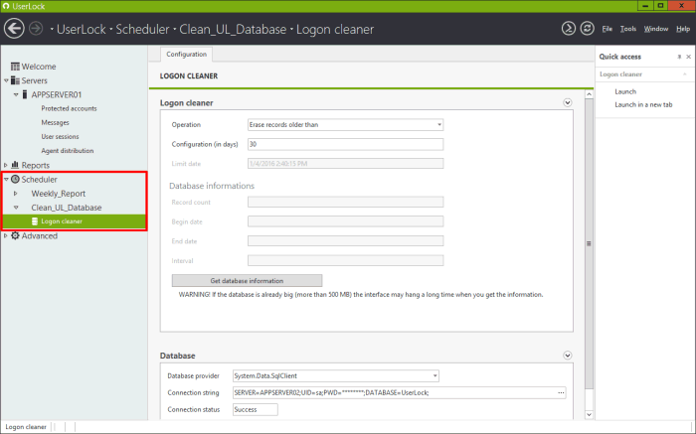Click the Scheduler clock icon
The width and height of the screenshot is (696, 434).
(15, 179)
